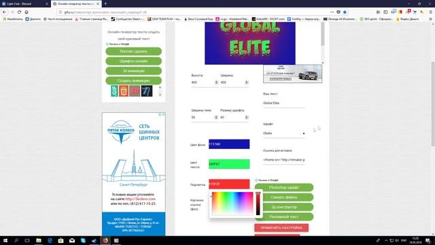Screen dimensions: 435x245
Task: Click the blue bookmark star
Action: pos(345,12)
